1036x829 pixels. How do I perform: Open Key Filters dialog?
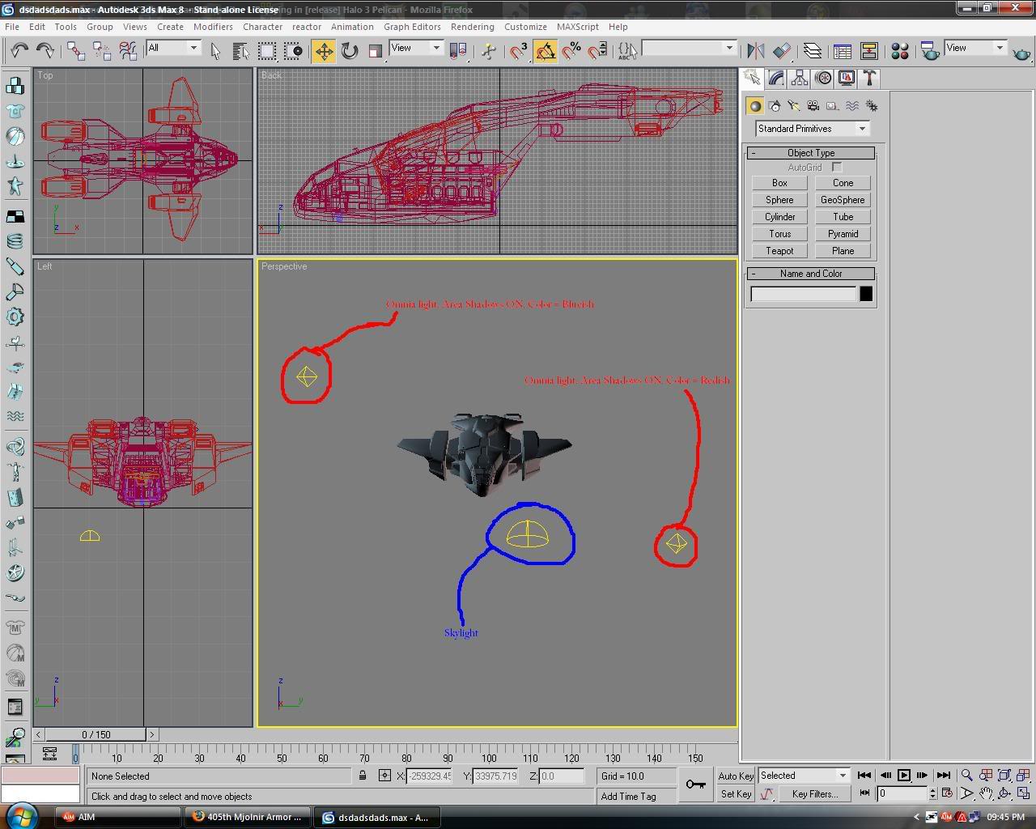click(815, 794)
